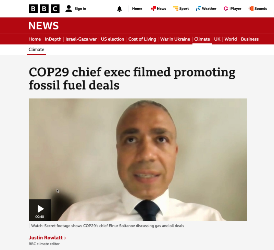Open Sounds via orange icon
Image resolution: width=274 pixels, height=250 pixels.
(251, 8)
